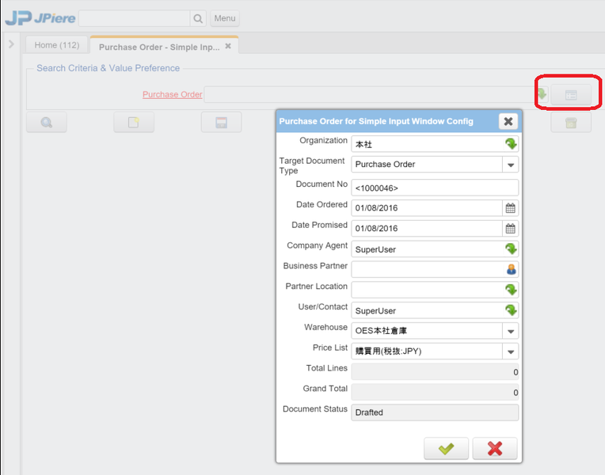Open the Date Promised calendar picker
Viewport: 605px width, 475px height.
pos(511,229)
